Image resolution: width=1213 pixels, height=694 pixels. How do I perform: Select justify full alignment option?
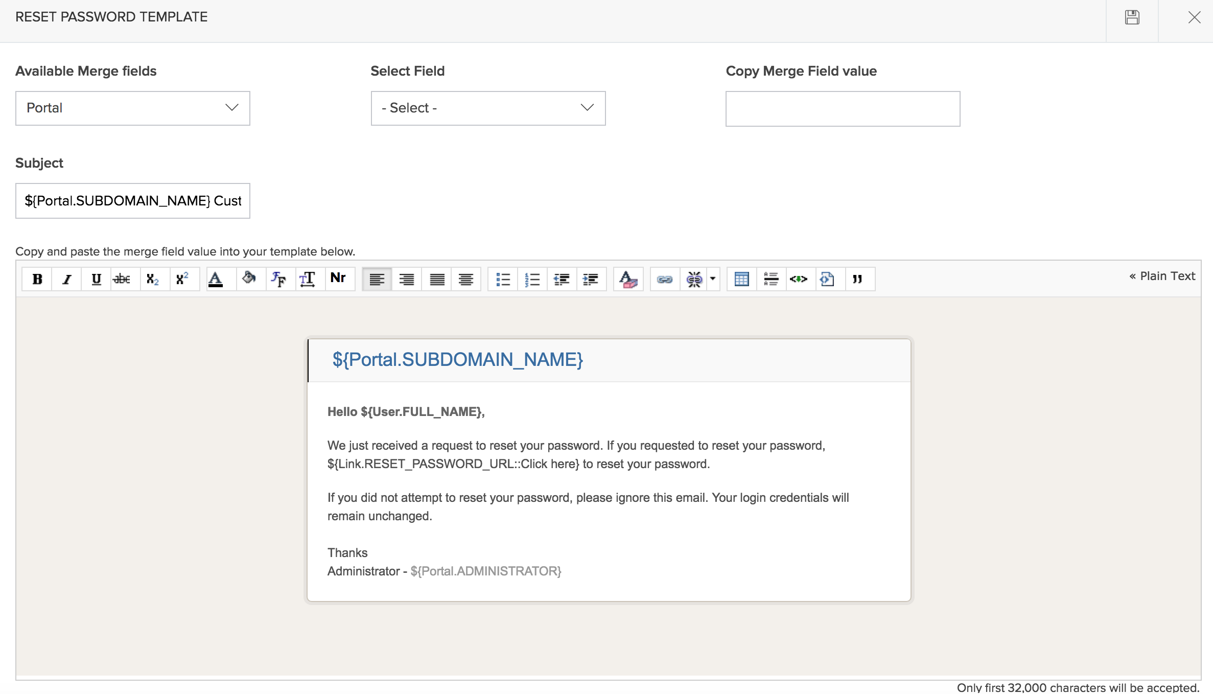[x=437, y=279]
